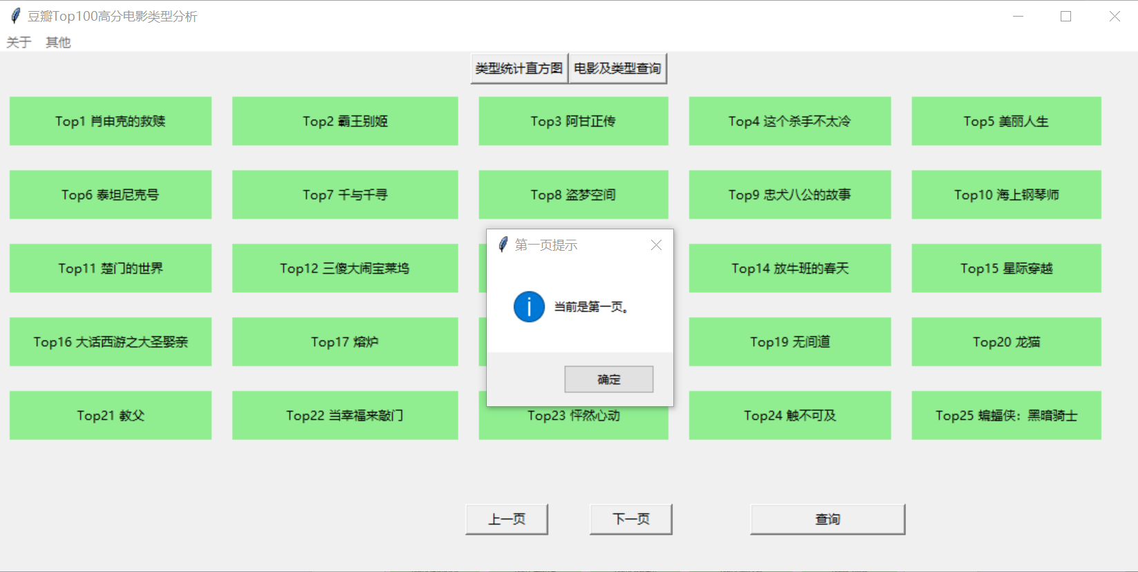Select Top20 龙猫

(1006, 342)
